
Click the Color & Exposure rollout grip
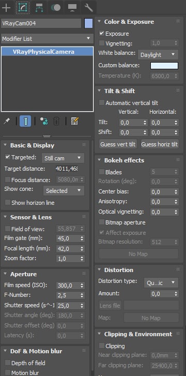pos(178,21)
